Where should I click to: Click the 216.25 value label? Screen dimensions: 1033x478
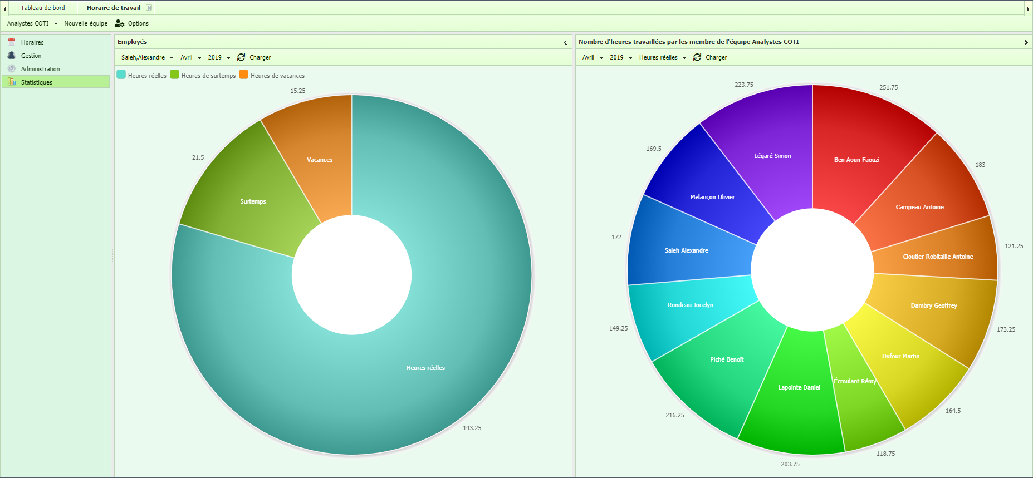coord(675,415)
